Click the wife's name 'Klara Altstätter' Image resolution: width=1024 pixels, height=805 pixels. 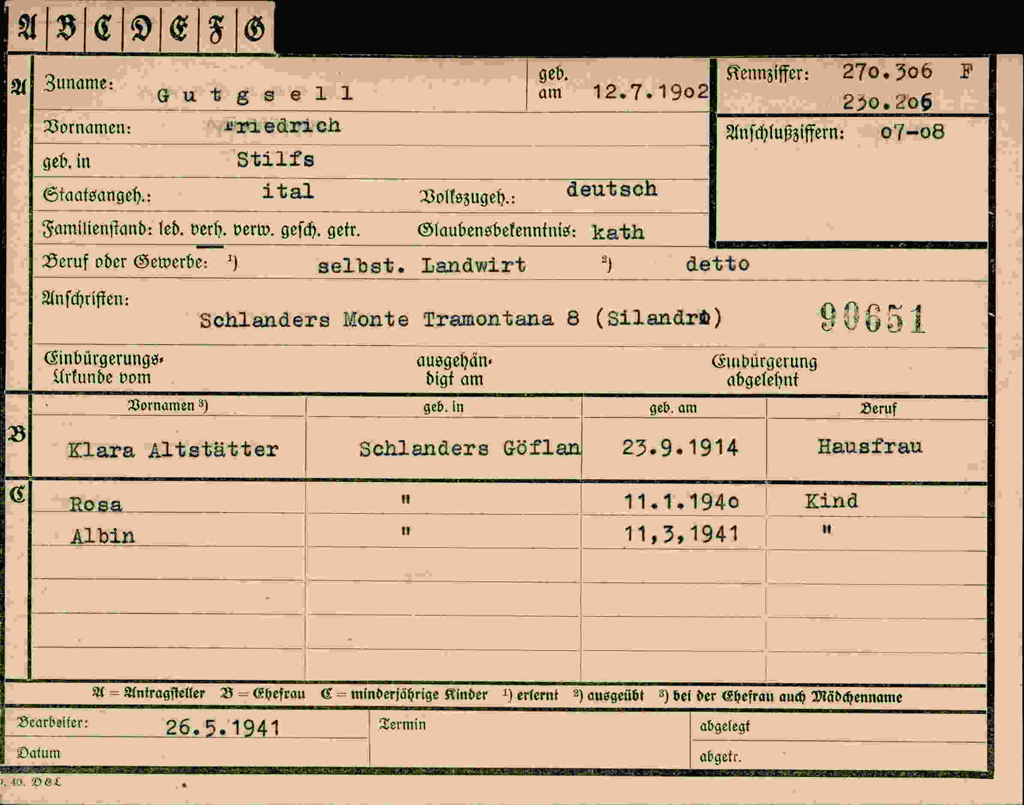pos(173,449)
